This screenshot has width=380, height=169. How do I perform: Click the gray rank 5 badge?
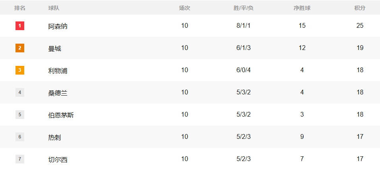[20, 115]
